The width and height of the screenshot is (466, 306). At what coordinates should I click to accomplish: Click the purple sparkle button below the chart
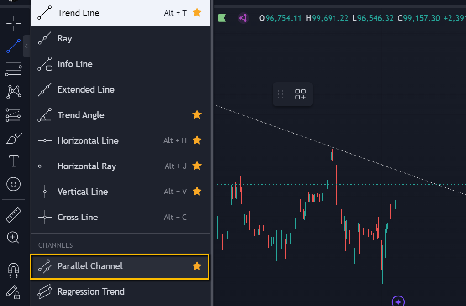pos(398,301)
